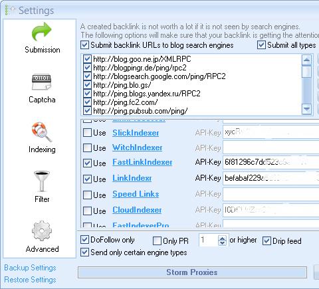This screenshot has height=289, width=319.
Task: Open the Captcha settings icon
Action: [x=42, y=82]
